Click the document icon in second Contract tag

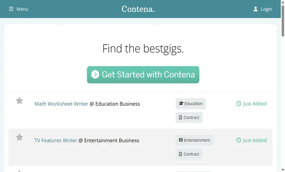(x=180, y=154)
